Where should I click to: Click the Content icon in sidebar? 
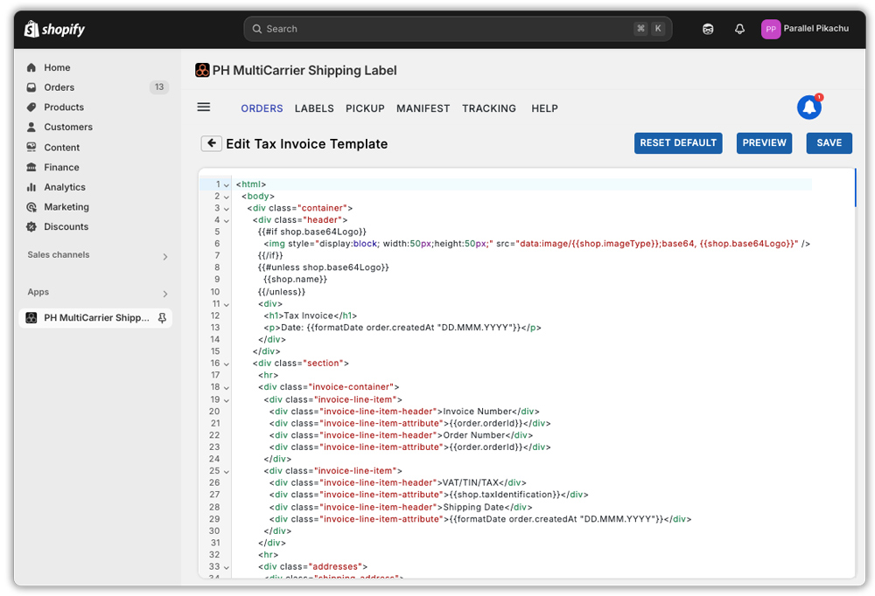(31, 147)
